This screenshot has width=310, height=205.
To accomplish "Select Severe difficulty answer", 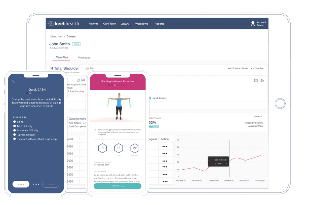I will click(14, 135).
